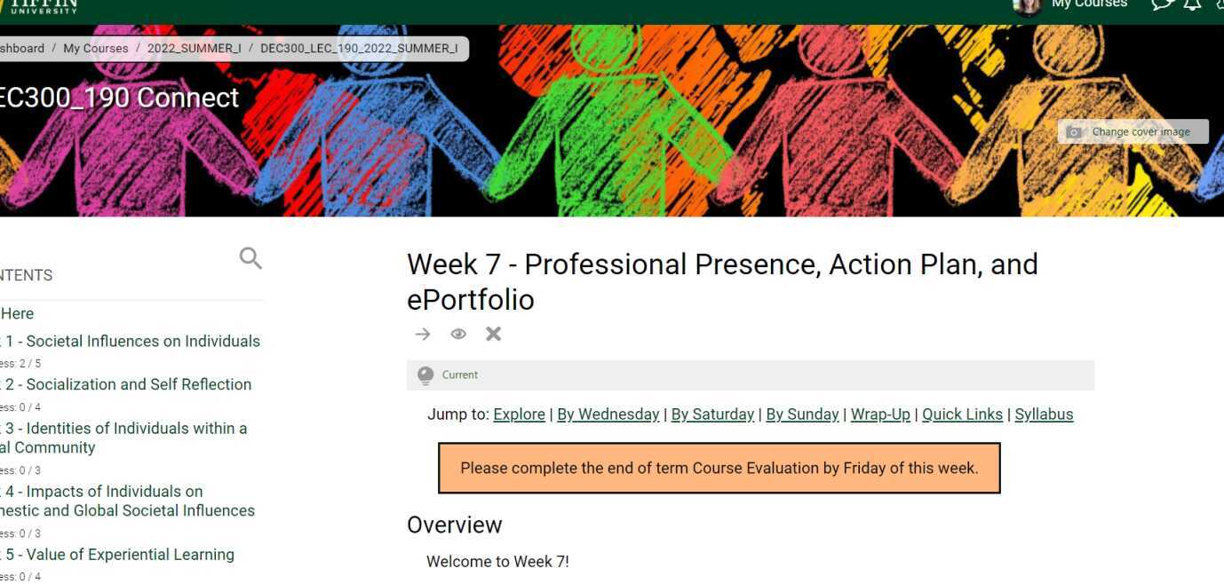The height and width of the screenshot is (584, 1224).
Task: Toggle the Week 7 section visibility eye
Action: click(x=458, y=334)
